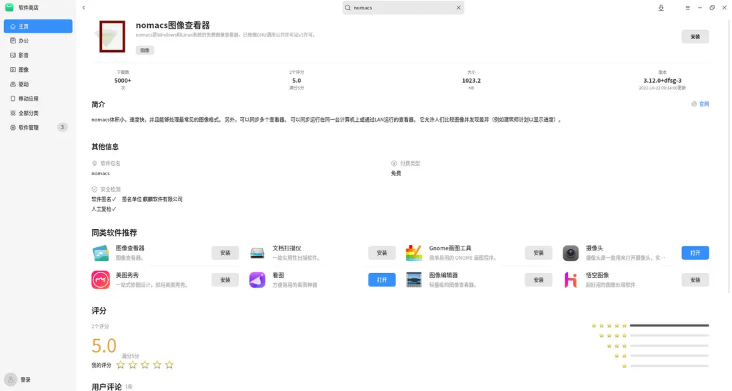
Task: Click the 看图 app icon
Action: tap(257, 280)
